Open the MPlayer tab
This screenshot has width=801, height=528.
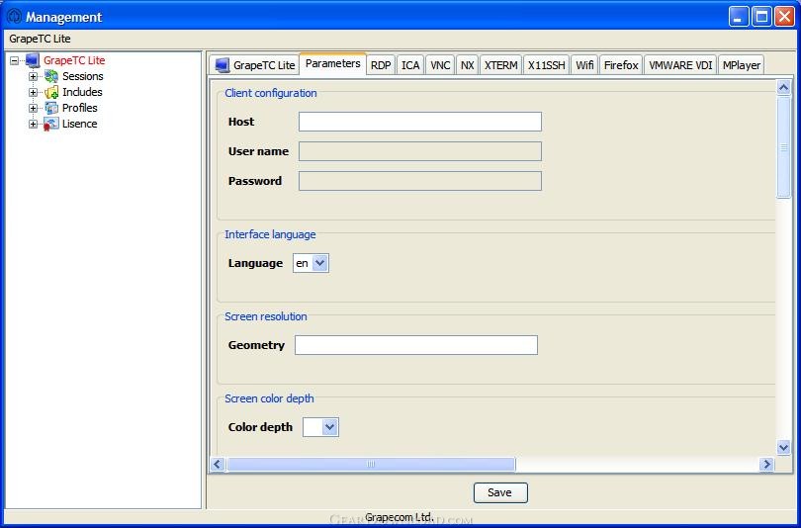point(742,65)
